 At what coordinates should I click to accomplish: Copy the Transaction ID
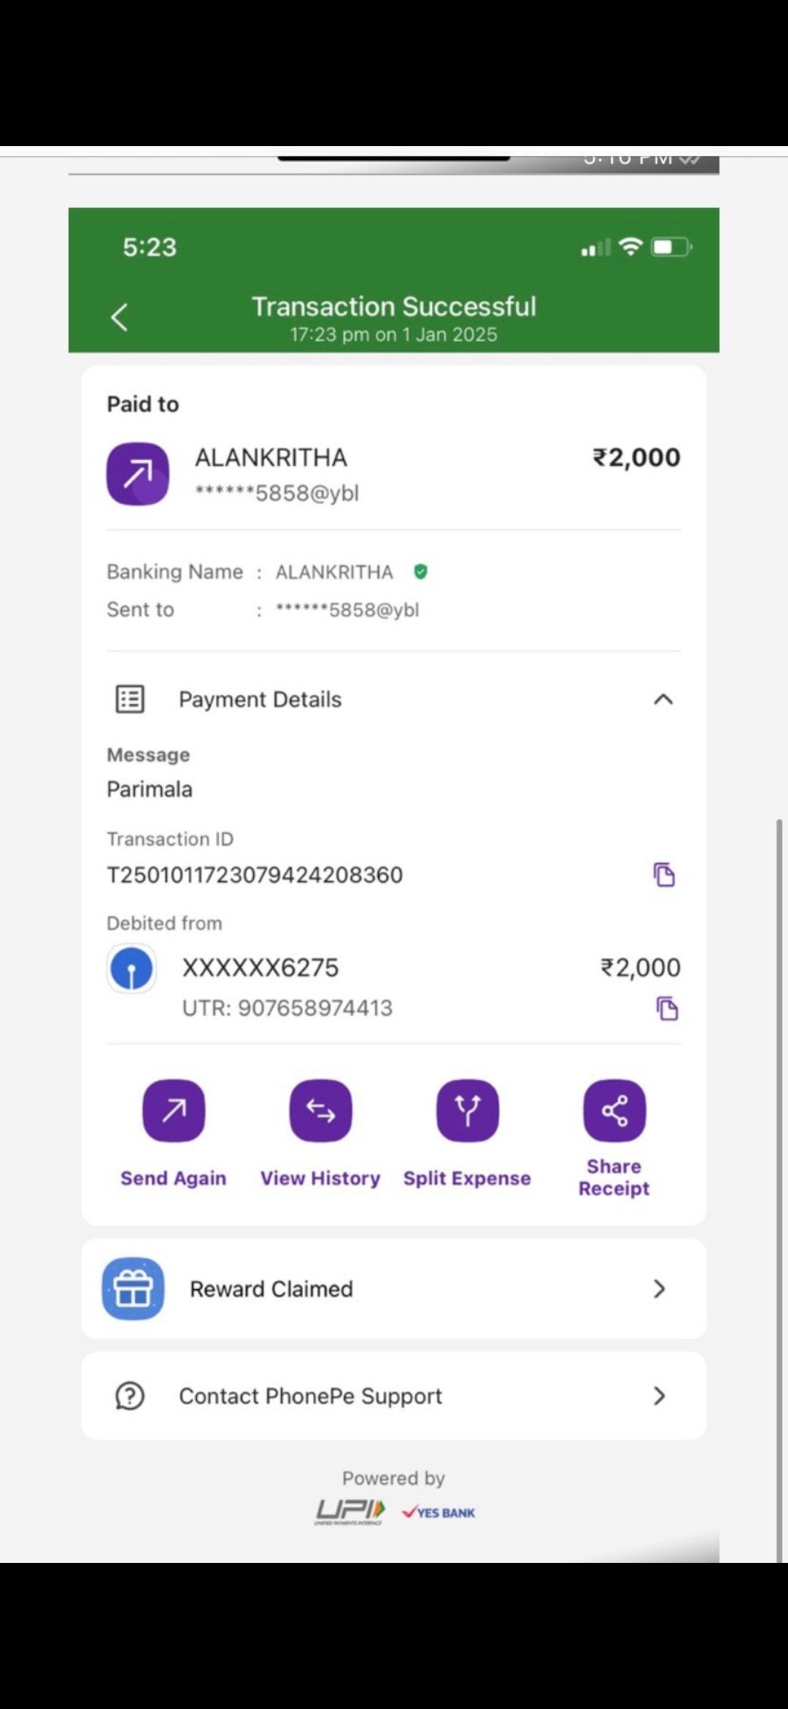click(x=663, y=874)
